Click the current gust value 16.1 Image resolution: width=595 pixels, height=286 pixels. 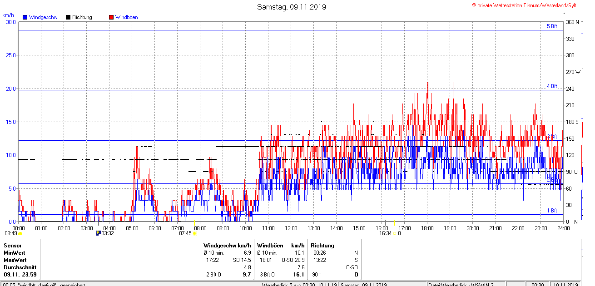(299, 274)
